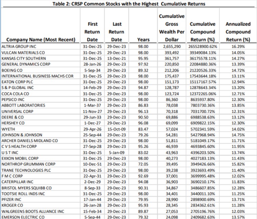Click the WYETH company name
Image resolution: width=257 pixels, height=219 pixels.
[8, 129]
